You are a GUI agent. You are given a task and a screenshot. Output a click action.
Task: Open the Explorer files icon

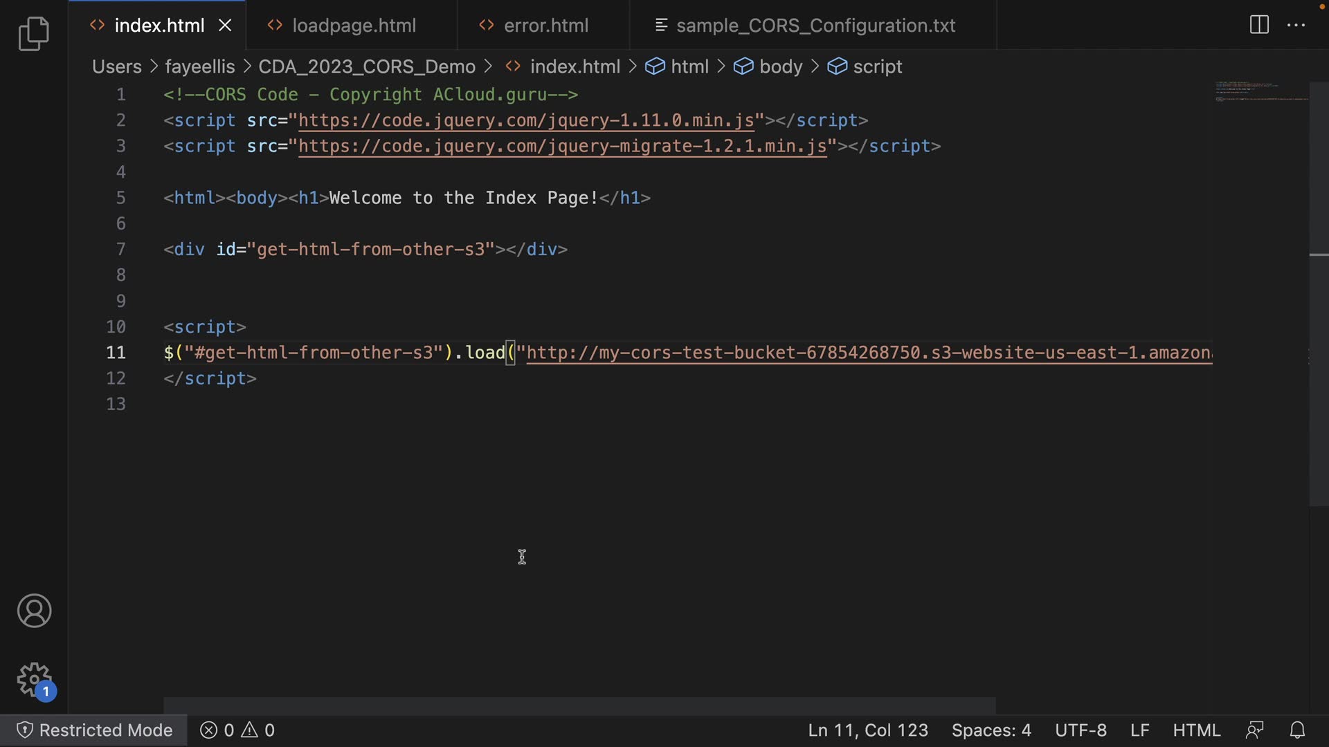pos(33,33)
